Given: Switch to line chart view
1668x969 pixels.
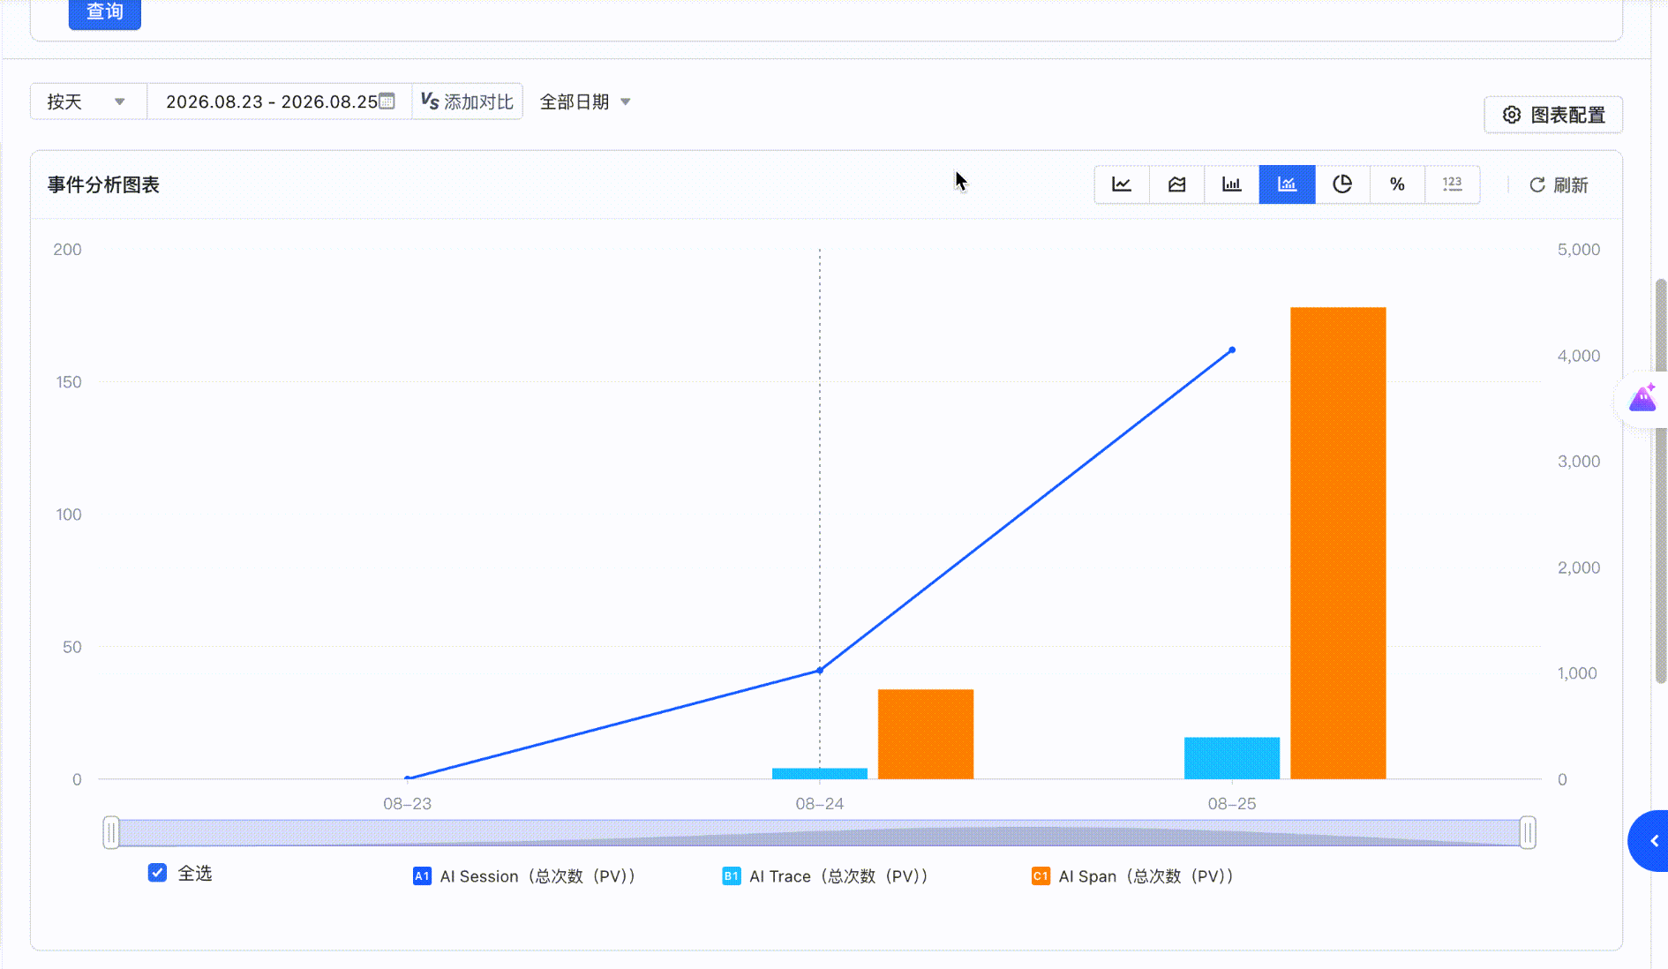Looking at the screenshot, I should pos(1122,184).
